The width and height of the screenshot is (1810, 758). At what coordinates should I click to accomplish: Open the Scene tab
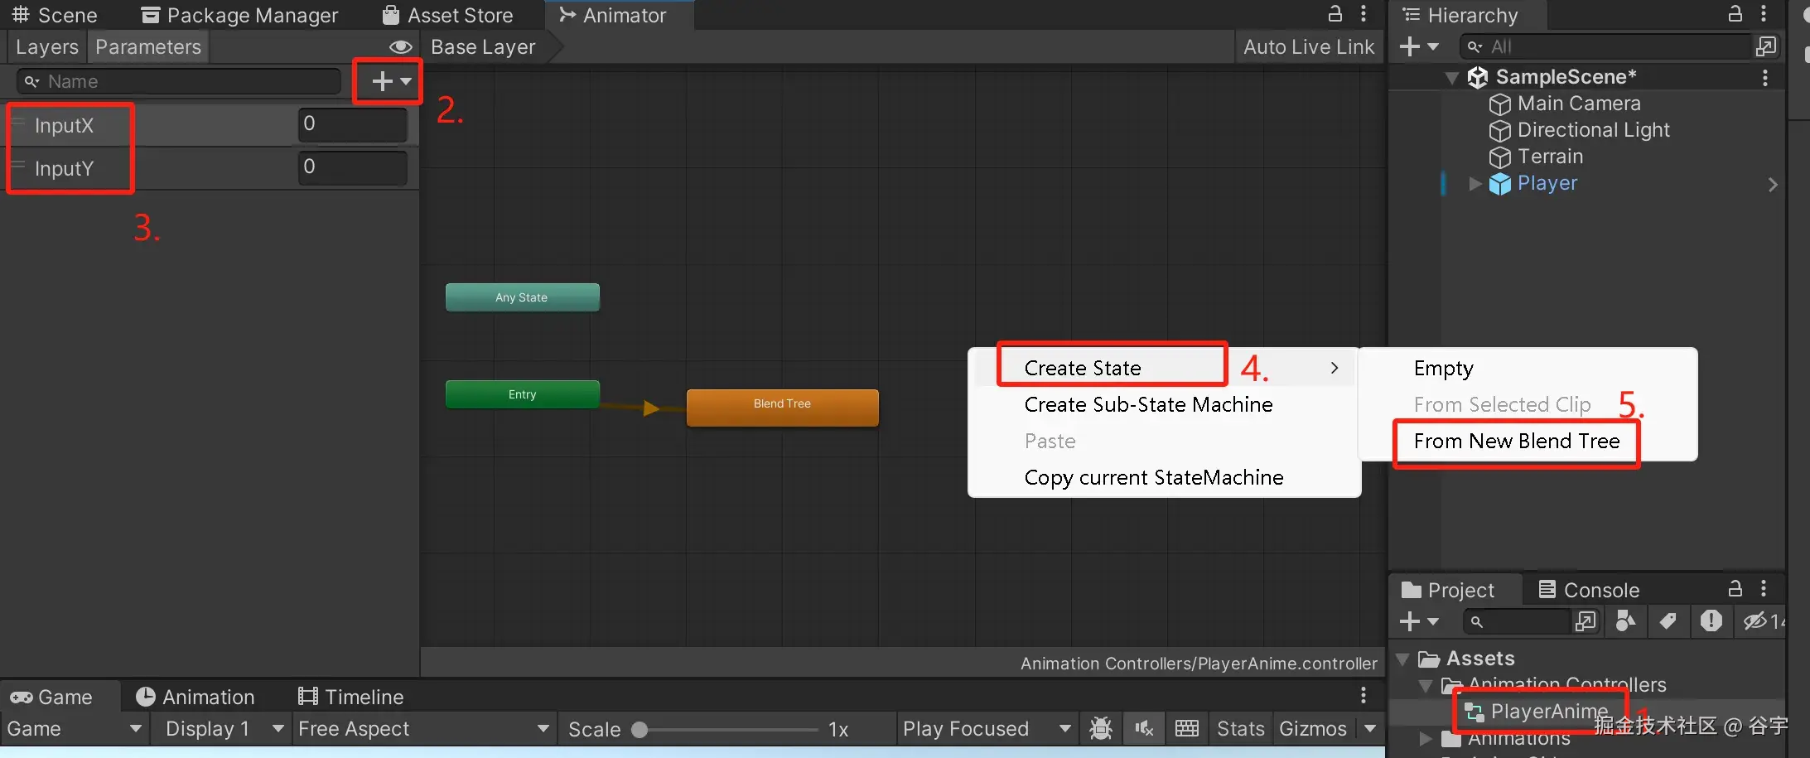tap(55, 15)
